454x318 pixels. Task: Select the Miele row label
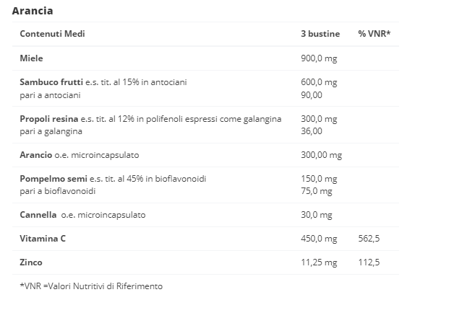[x=31, y=58]
